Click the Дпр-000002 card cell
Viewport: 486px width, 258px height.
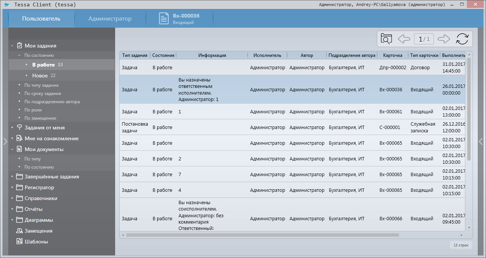pyautogui.click(x=393, y=68)
